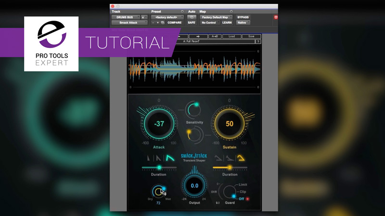Viewport: 385px width, 216px height.
Task: Click the right arrow redo button
Action: pyautogui.click(x=198, y=36)
